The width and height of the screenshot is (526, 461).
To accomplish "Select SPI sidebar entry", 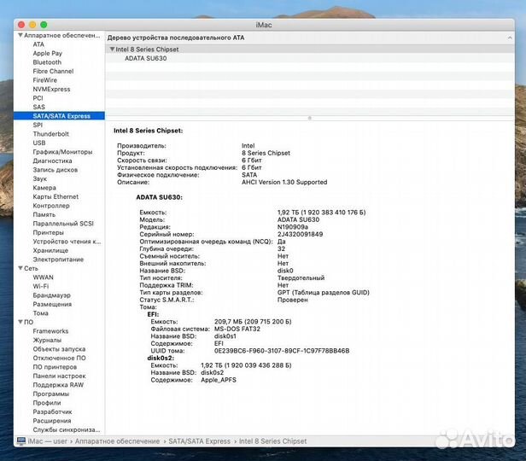I will pos(38,125).
